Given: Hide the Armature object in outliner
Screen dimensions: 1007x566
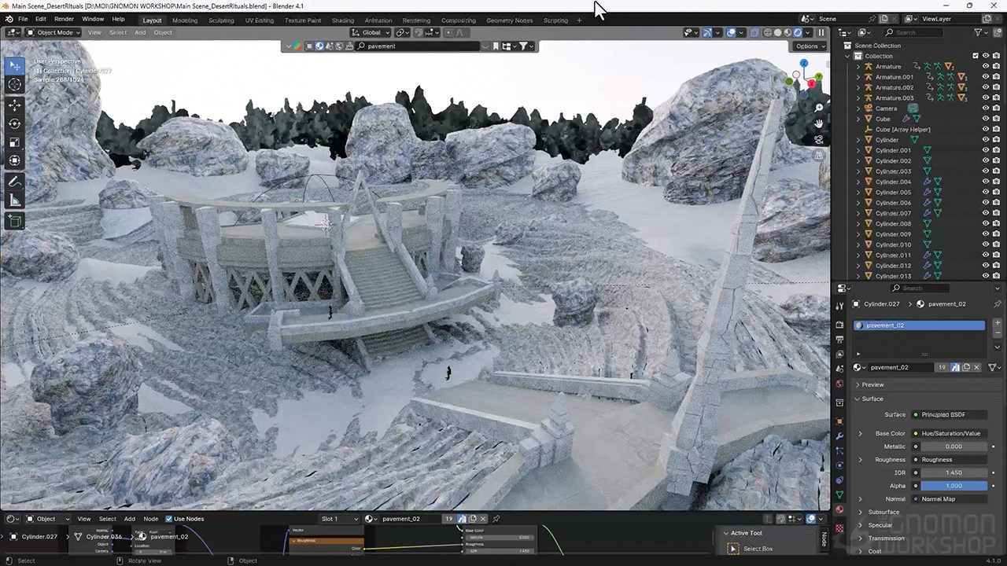Looking at the screenshot, I should [985, 67].
